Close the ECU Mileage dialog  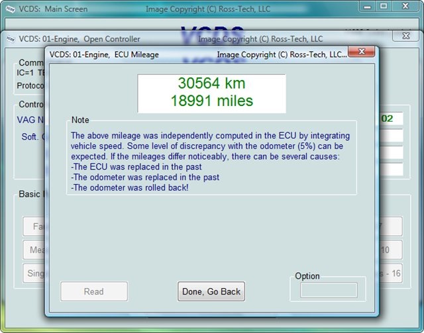click(x=362, y=52)
